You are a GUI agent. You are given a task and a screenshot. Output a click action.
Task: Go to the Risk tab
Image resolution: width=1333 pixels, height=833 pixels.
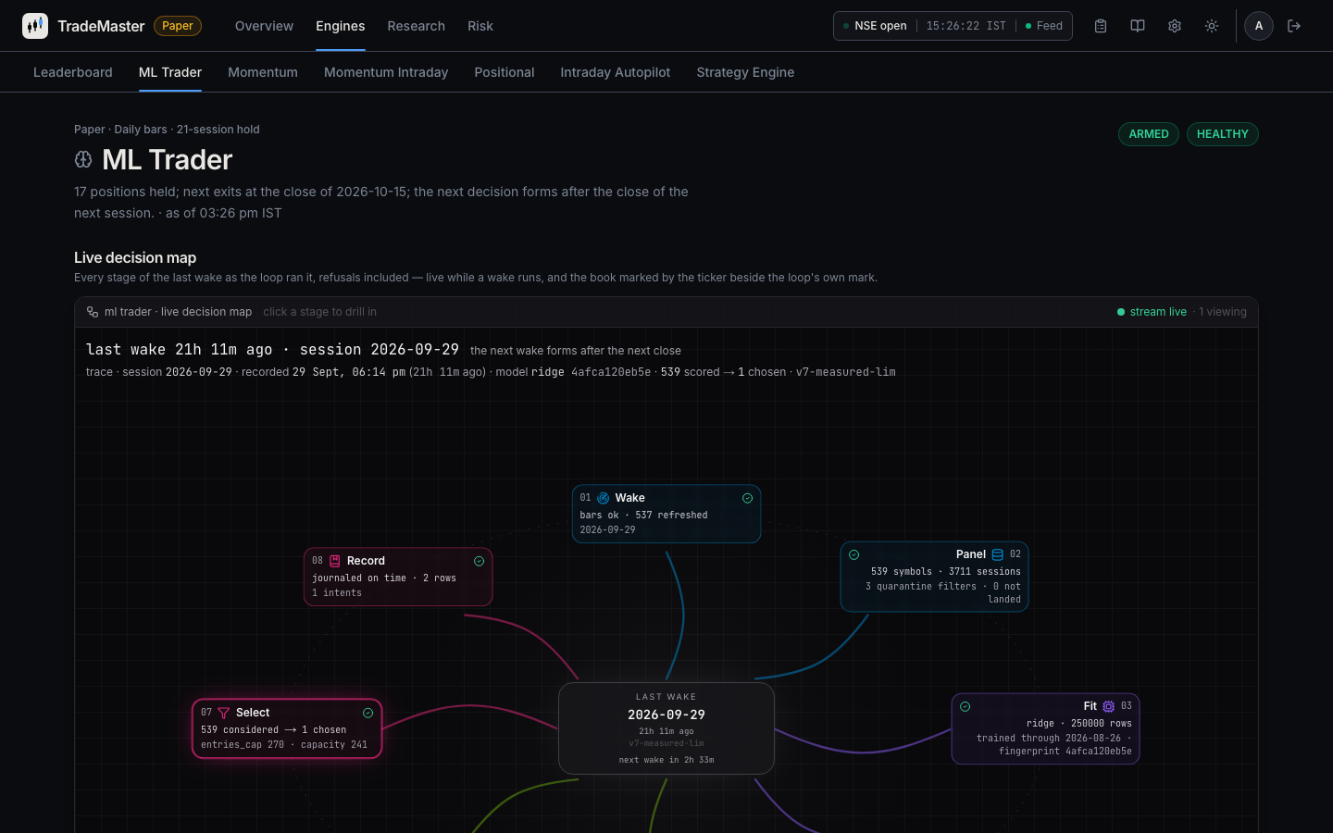(x=480, y=26)
